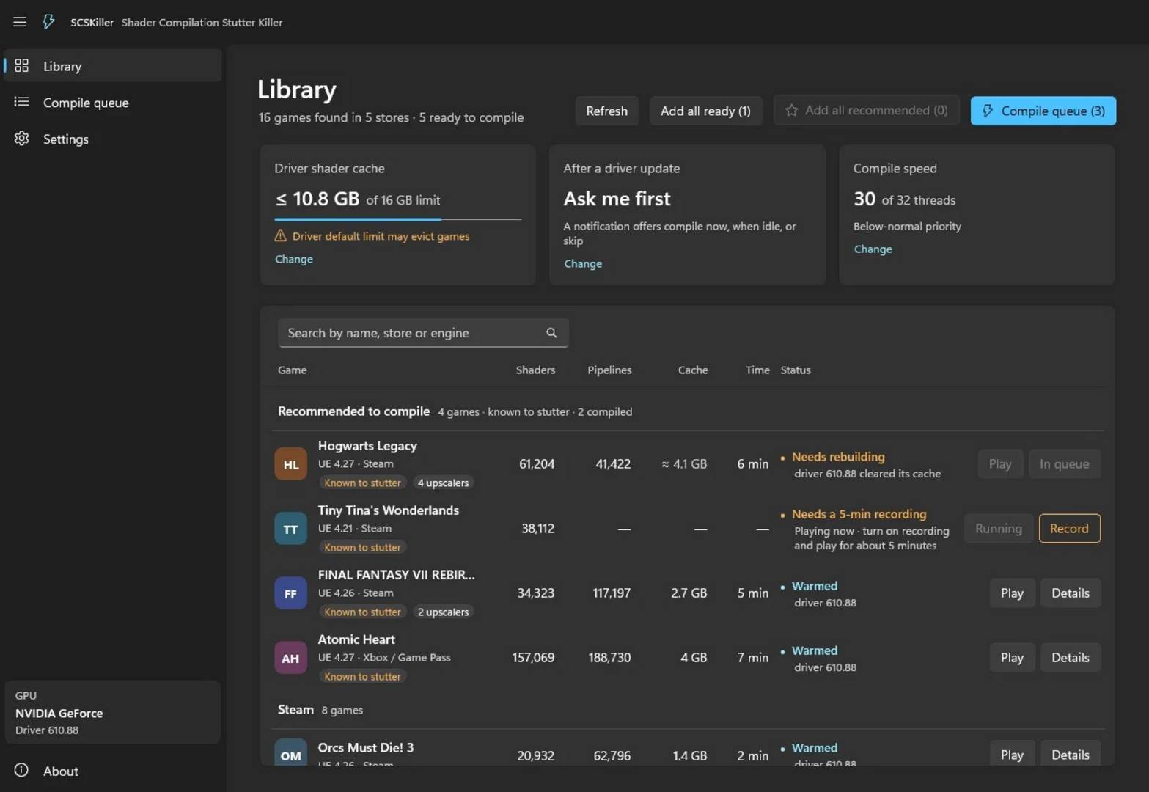The width and height of the screenshot is (1149, 792).
Task: Open Details for FINAL FANTASY VII REBIRTH
Action: pyautogui.click(x=1071, y=593)
